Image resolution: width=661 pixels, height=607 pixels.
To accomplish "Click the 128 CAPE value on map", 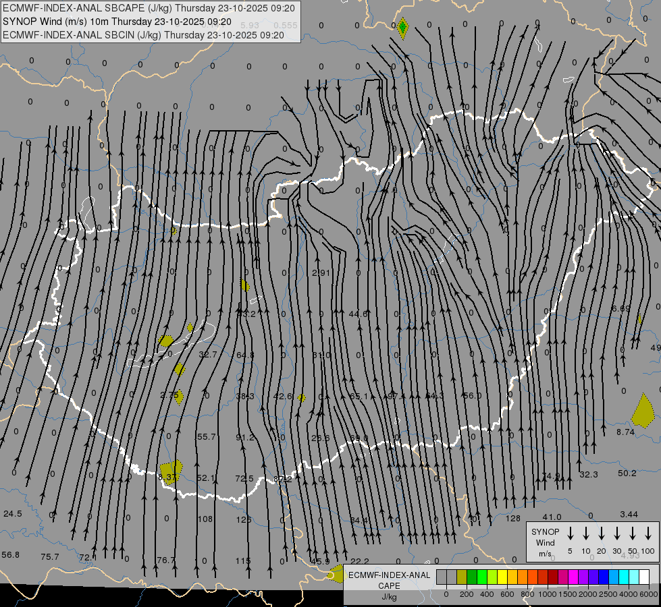I will [513, 518].
